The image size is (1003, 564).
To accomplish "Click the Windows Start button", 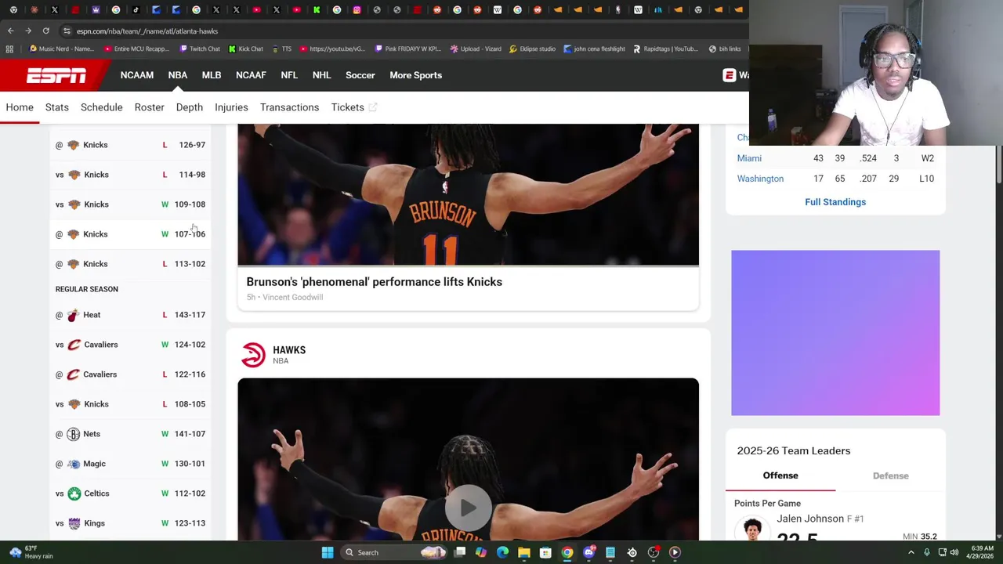I will point(328,552).
